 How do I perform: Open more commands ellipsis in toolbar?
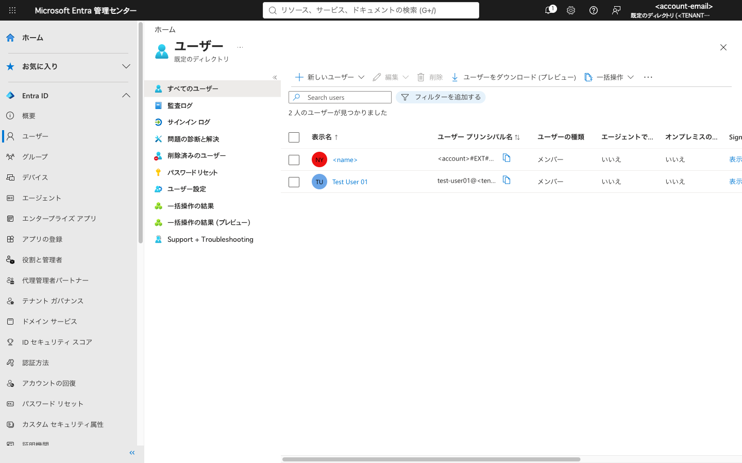(648, 77)
